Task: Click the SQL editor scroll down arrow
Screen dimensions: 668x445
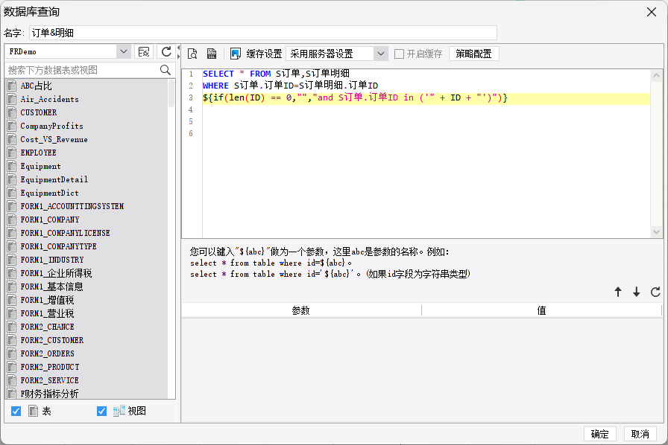Action: pyautogui.click(x=656, y=232)
